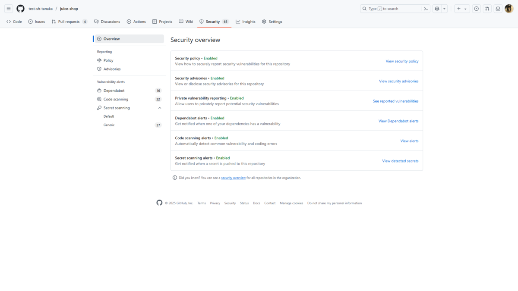
Task: Click View security policy link
Action: point(402,61)
